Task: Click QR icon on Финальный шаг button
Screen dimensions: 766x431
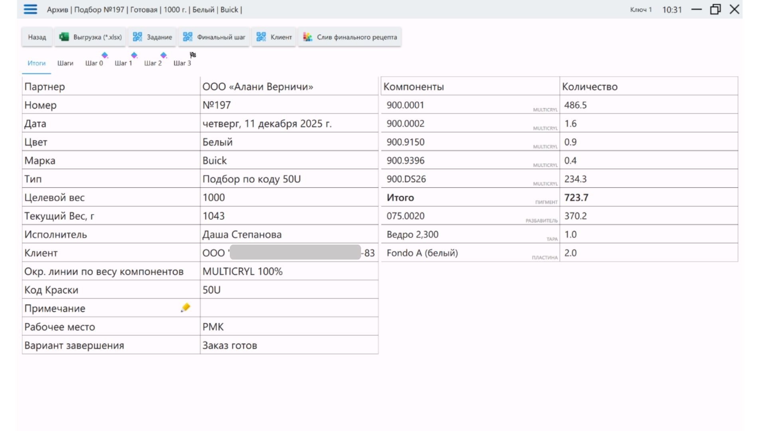Action: click(188, 37)
